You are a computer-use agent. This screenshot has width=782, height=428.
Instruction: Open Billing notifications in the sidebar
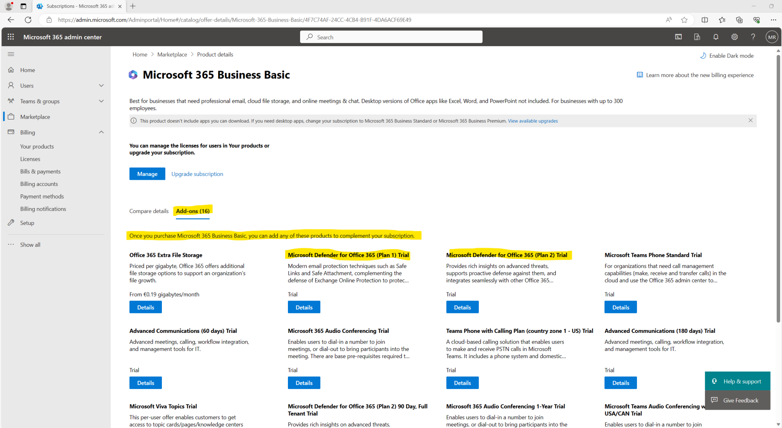point(43,208)
